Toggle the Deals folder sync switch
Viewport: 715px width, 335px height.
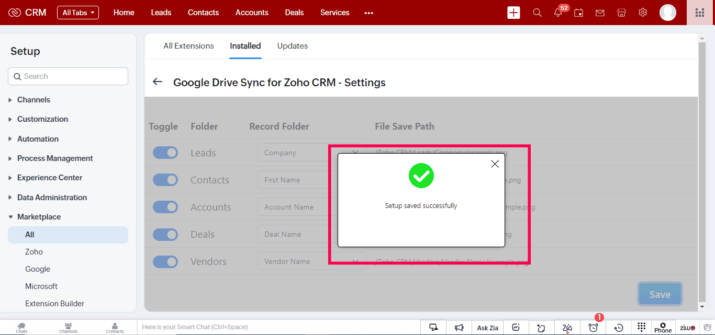click(x=165, y=234)
